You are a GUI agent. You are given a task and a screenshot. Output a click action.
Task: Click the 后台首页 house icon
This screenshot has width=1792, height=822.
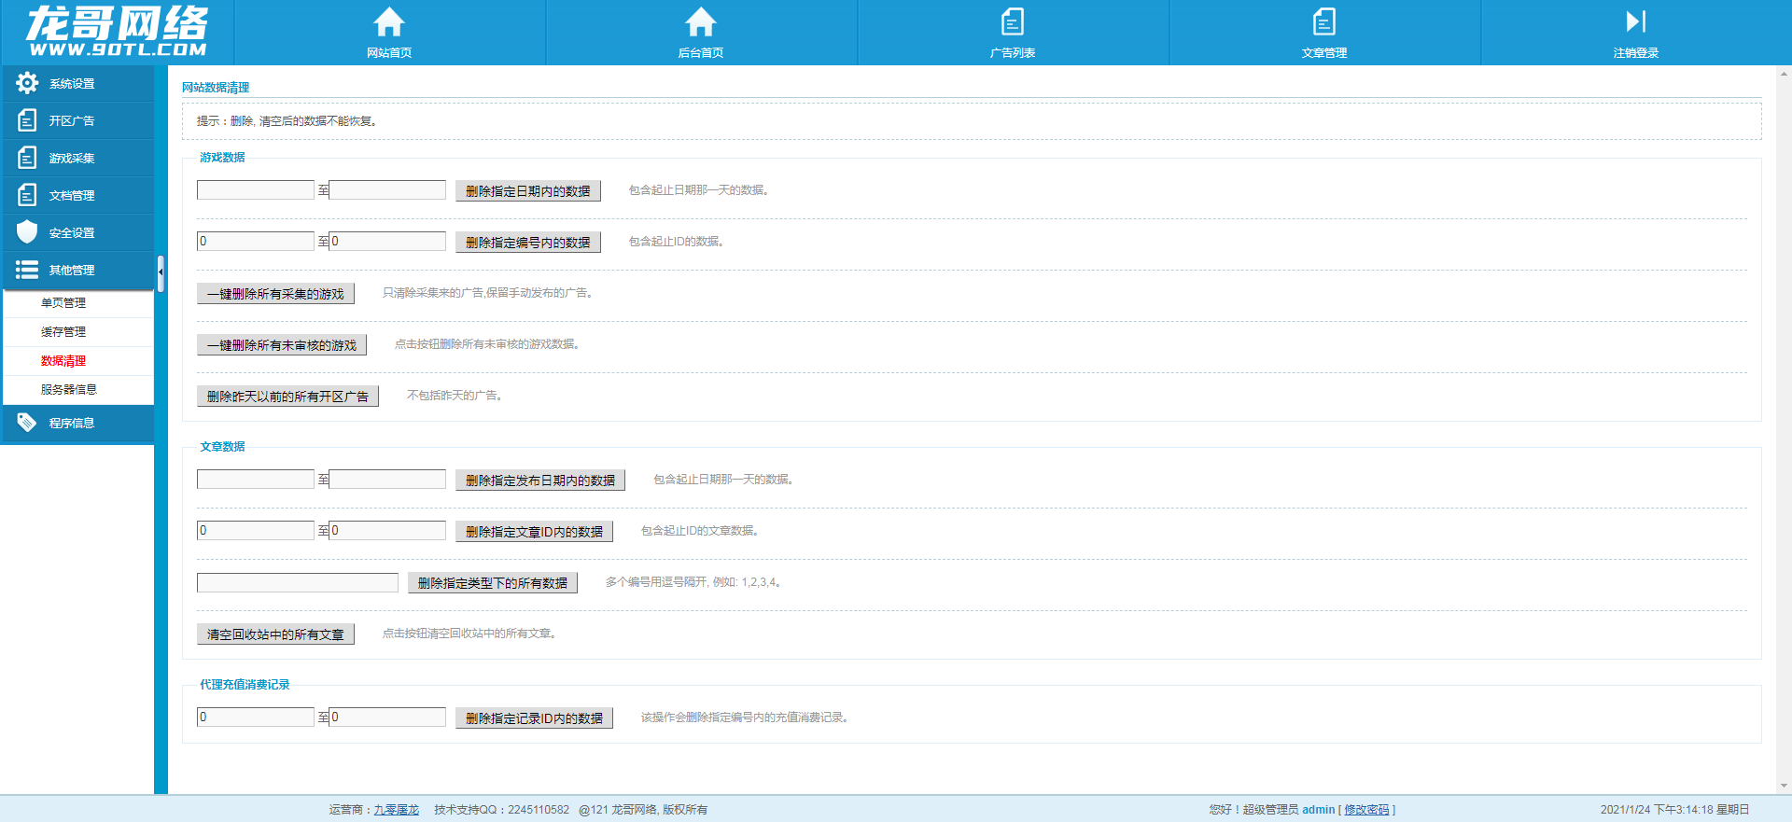(x=701, y=21)
